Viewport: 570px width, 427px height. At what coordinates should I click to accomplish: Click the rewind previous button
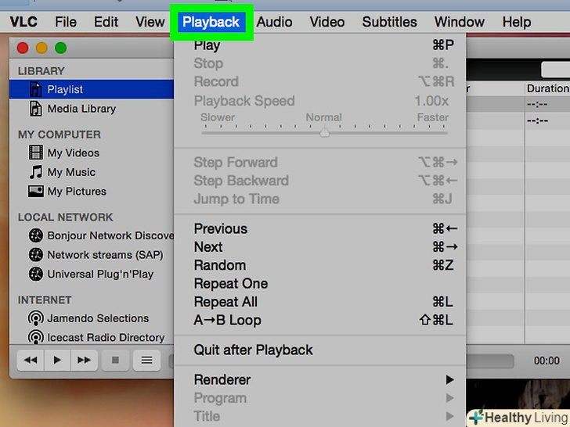click(x=31, y=360)
